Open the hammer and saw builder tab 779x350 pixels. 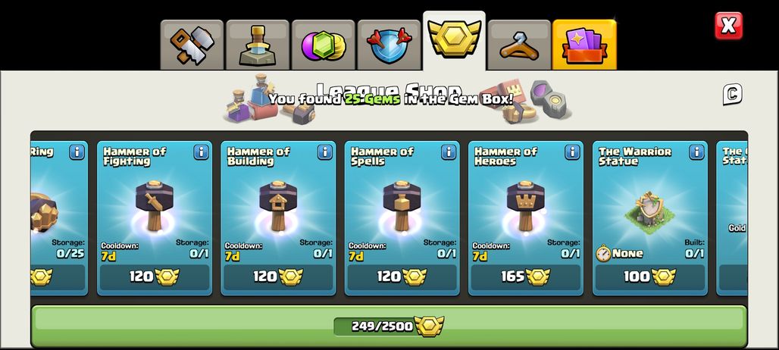(192, 45)
